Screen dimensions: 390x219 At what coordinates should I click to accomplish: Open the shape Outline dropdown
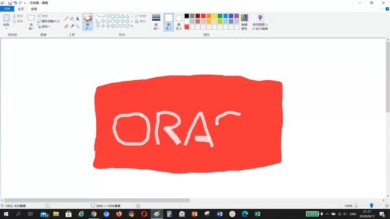141,16
